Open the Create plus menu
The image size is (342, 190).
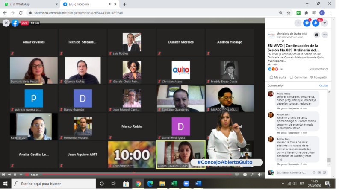(298, 23)
